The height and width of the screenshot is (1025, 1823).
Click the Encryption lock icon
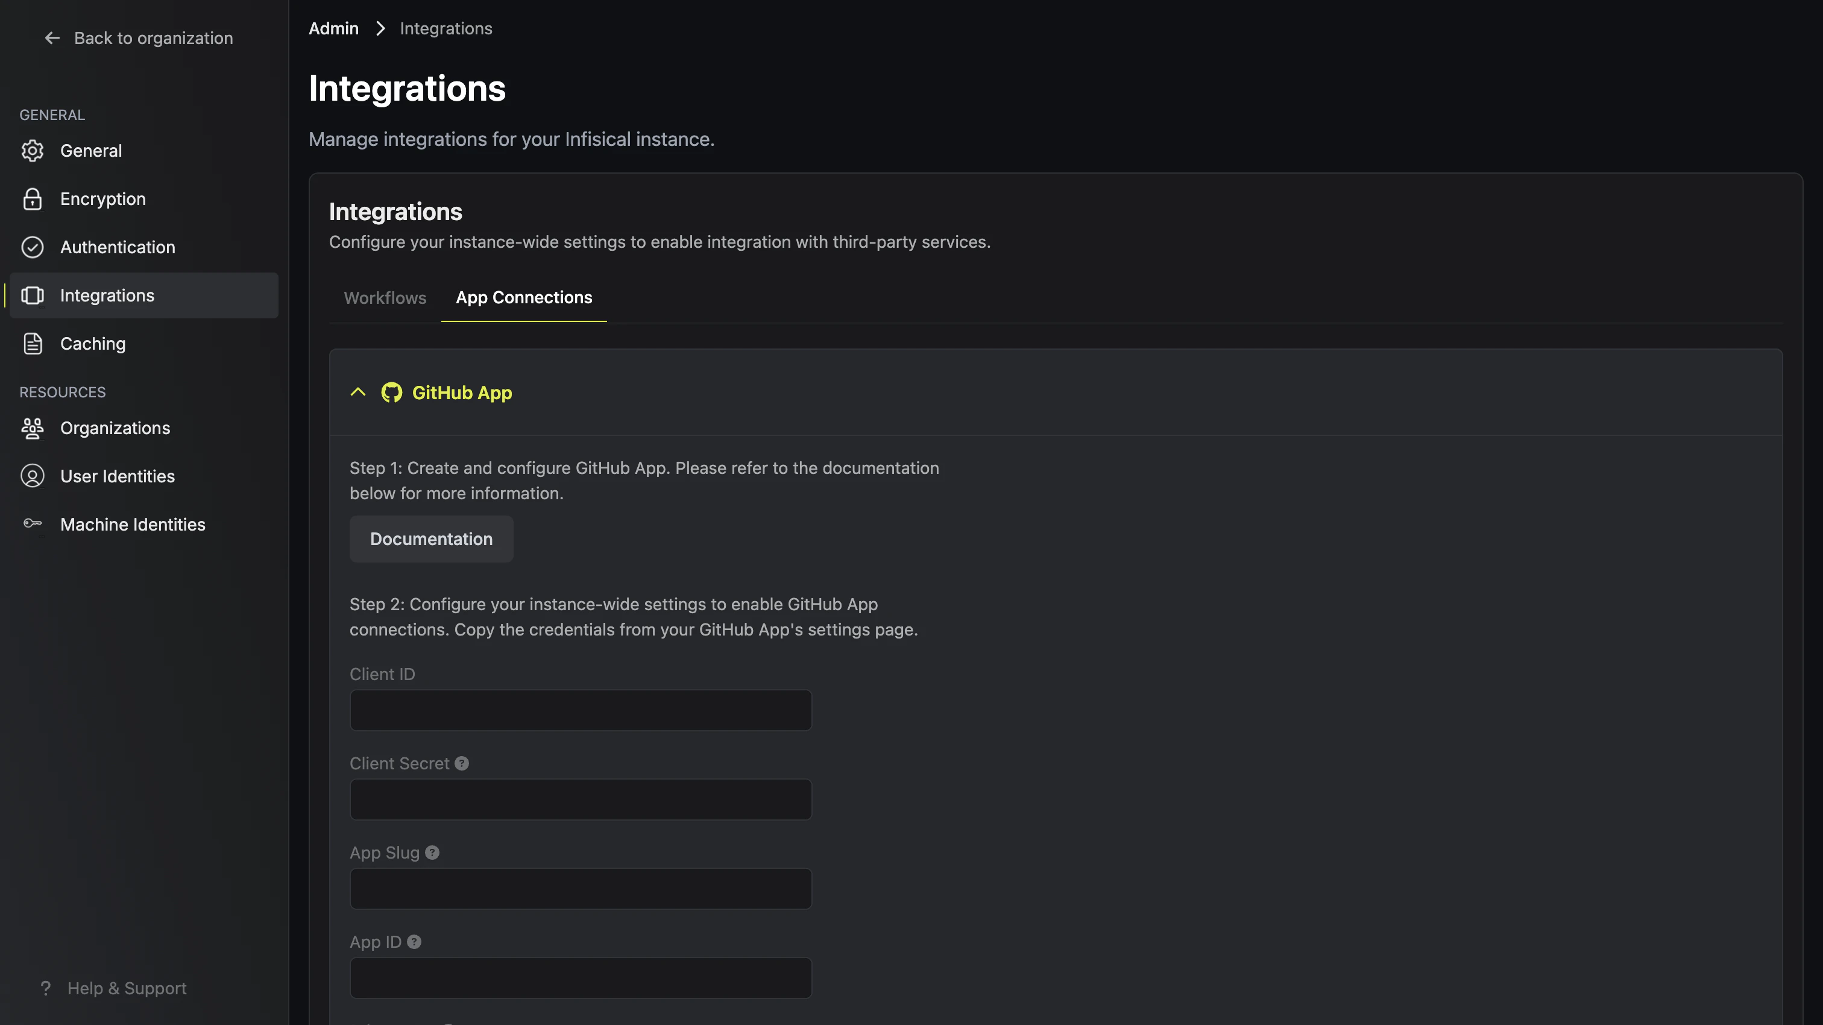[x=33, y=199]
